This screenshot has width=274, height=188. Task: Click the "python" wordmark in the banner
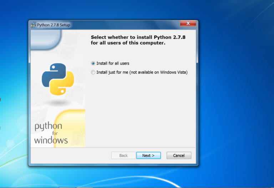(48, 127)
